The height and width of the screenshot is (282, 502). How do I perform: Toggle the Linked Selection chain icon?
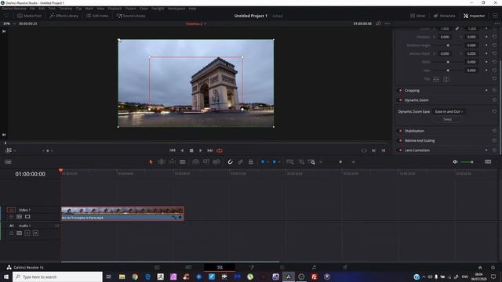click(x=241, y=162)
